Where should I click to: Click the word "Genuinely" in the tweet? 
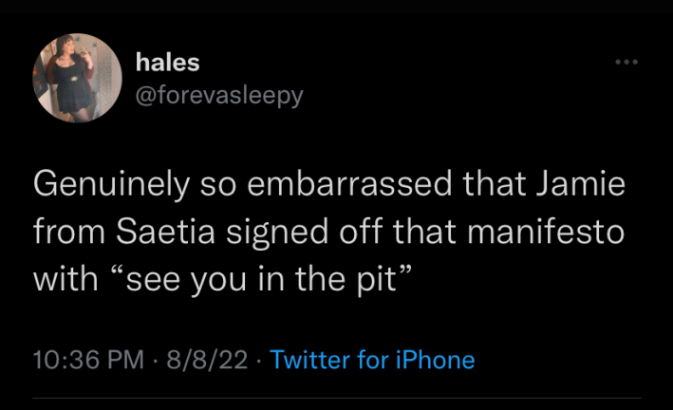(x=108, y=185)
